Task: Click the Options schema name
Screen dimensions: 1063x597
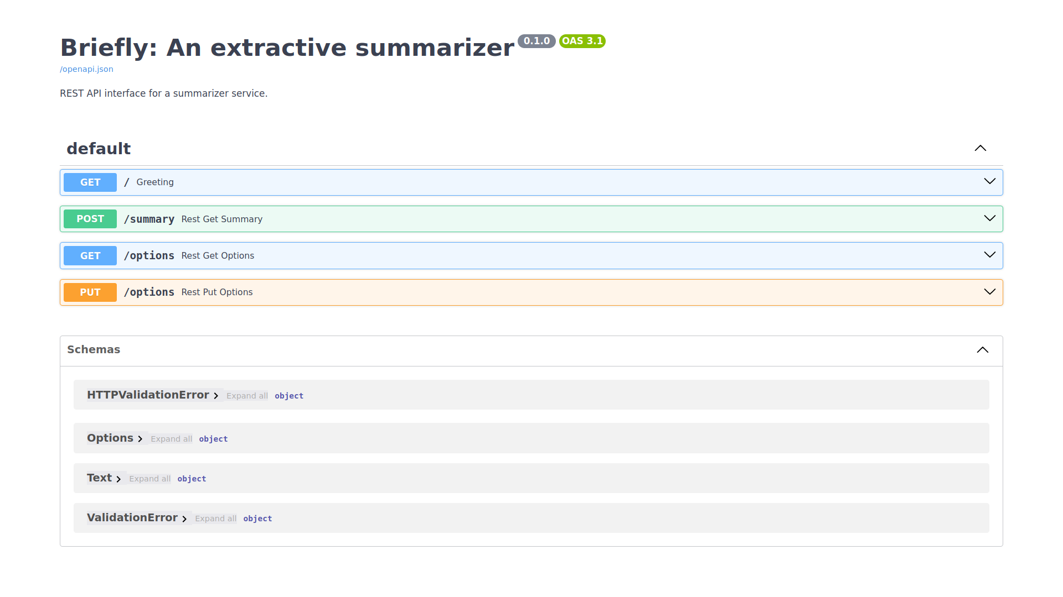Action: [110, 438]
